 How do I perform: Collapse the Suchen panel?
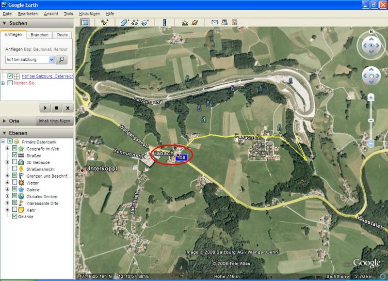[x=5, y=23]
